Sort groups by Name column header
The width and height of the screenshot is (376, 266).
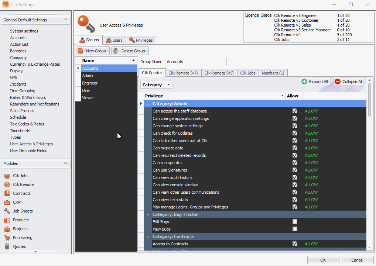coord(109,61)
